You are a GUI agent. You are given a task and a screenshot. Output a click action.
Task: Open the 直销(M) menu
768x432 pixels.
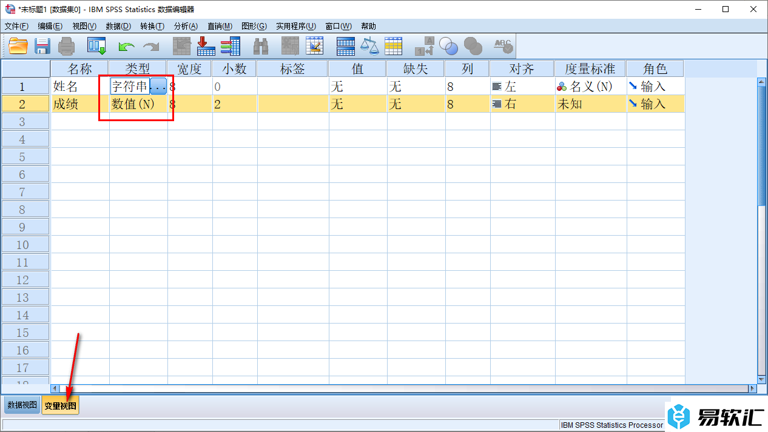coord(220,26)
